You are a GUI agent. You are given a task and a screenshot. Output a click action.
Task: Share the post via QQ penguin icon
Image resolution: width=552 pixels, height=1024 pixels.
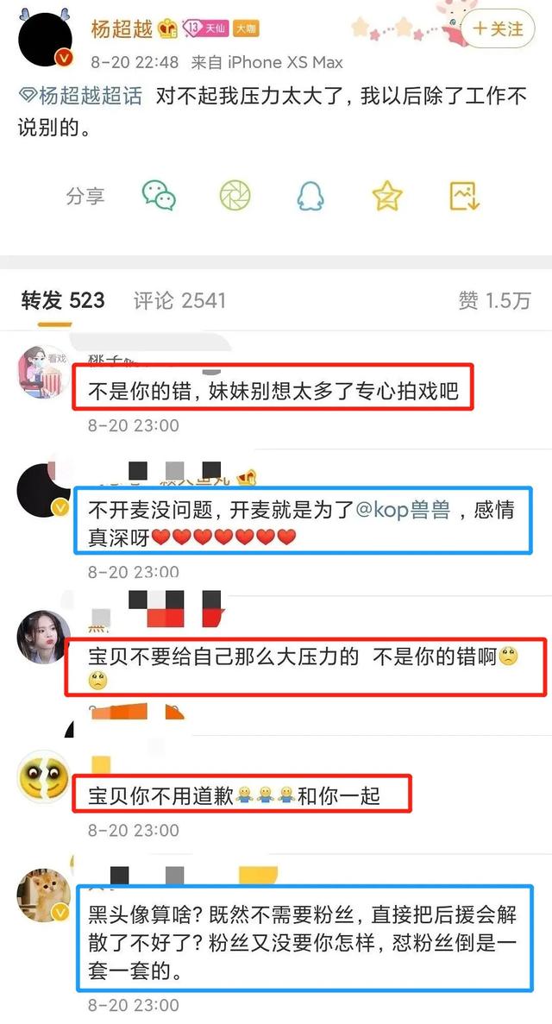[x=311, y=195]
